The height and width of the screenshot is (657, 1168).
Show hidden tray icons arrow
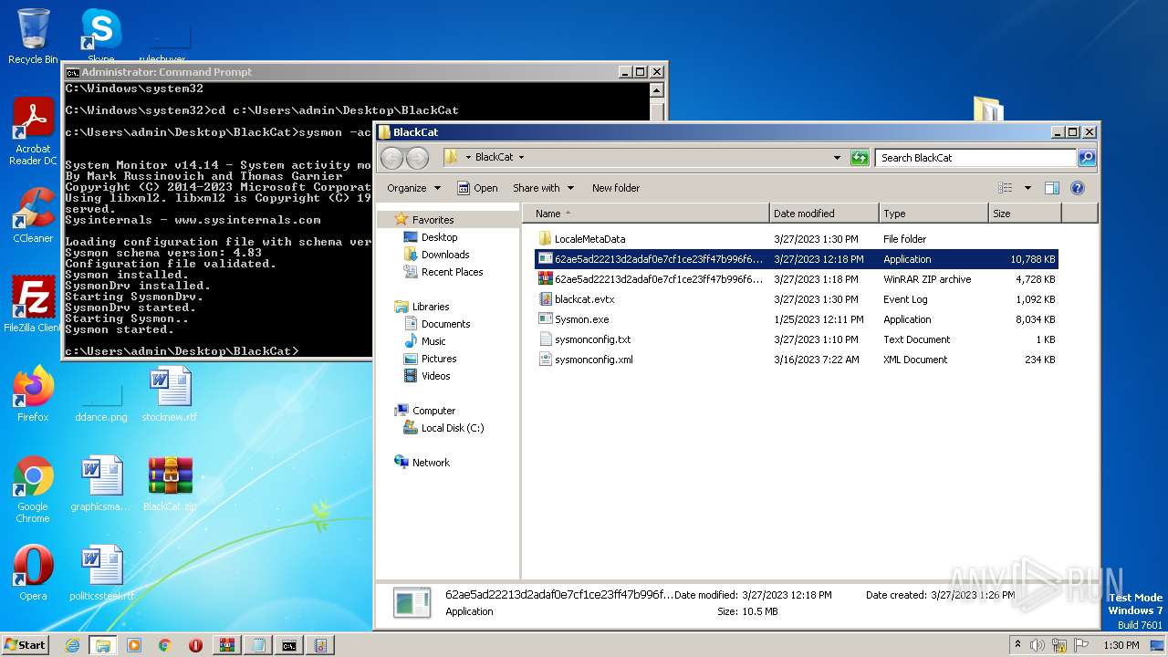coord(1017,644)
